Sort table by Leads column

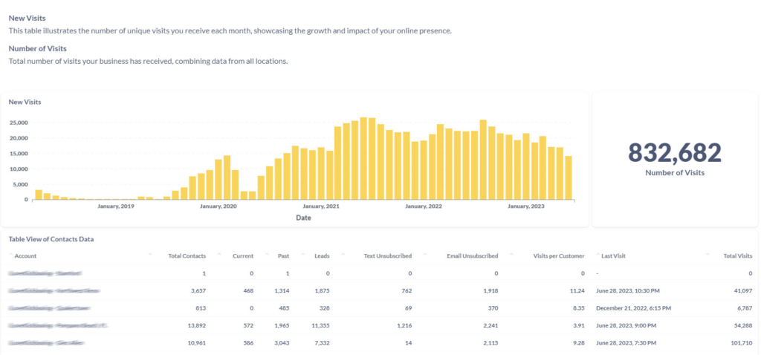pos(321,256)
